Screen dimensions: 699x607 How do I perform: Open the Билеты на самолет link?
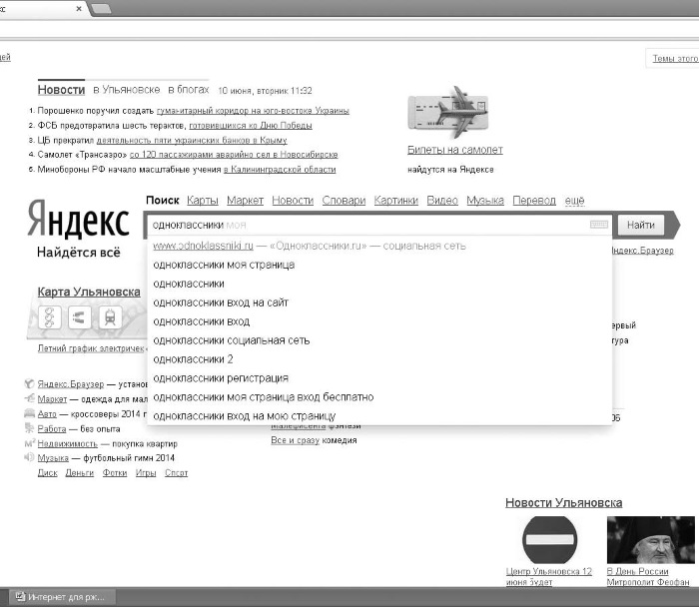point(455,150)
